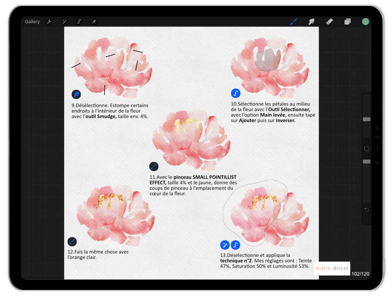Tap the Redo arrow in sidebar
Screen dimensions: 392x296
pos(367,220)
